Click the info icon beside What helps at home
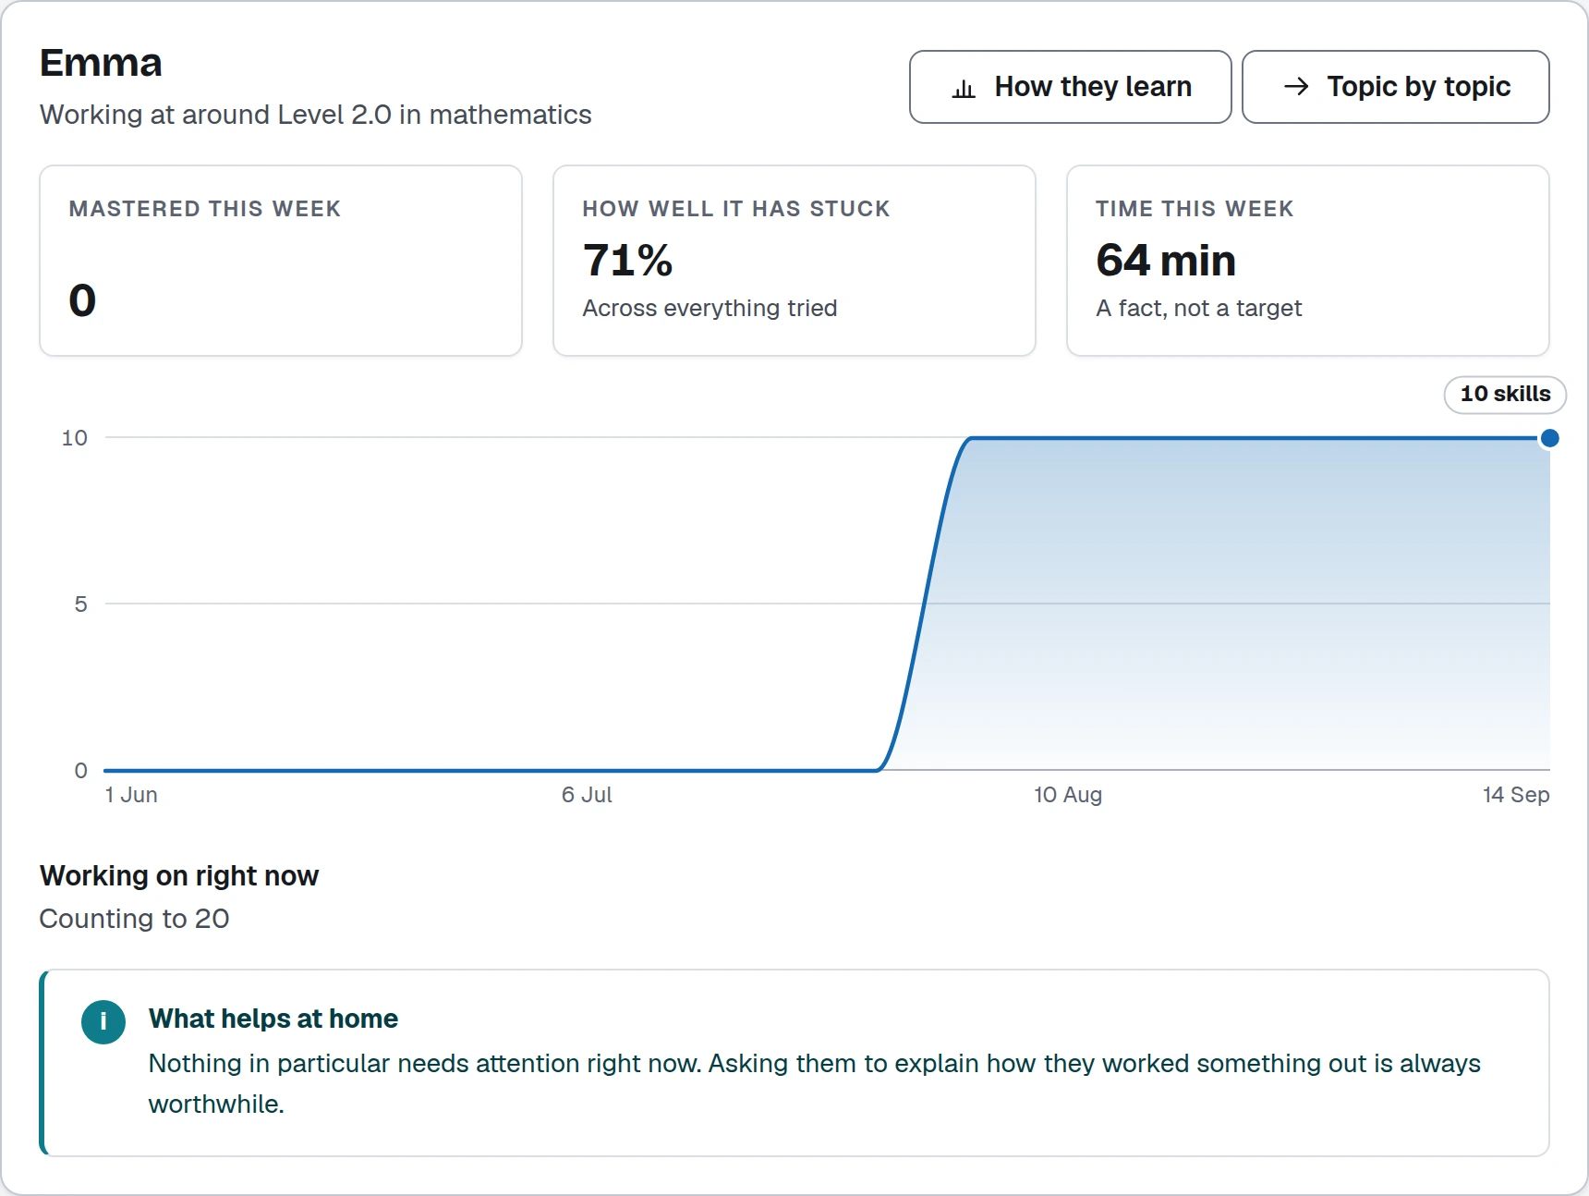 pyautogui.click(x=103, y=1021)
